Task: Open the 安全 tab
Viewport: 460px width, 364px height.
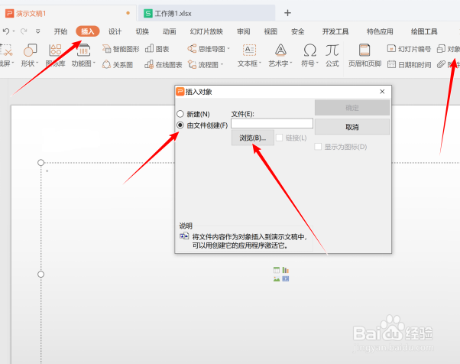Action: click(x=298, y=31)
